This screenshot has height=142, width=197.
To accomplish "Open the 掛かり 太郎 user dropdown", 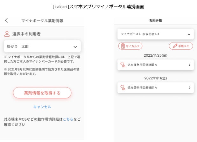I will [75, 46].
